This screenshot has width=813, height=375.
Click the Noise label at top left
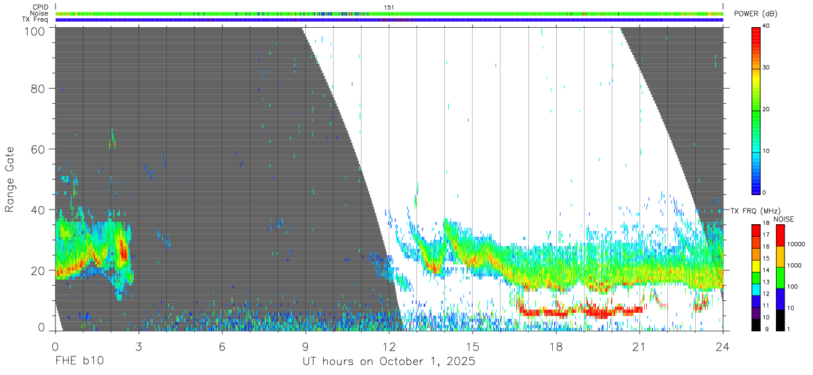[38, 13]
